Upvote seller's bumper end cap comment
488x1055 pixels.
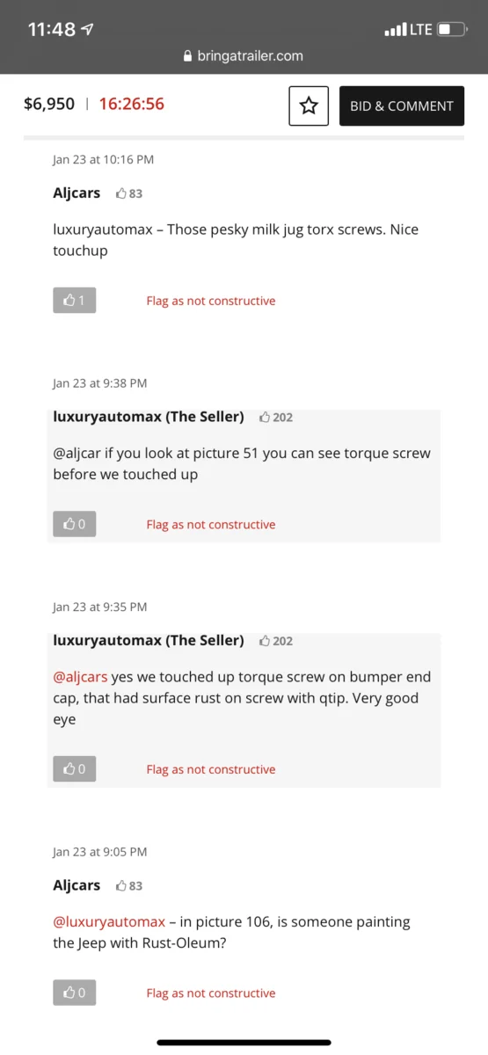coord(74,769)
